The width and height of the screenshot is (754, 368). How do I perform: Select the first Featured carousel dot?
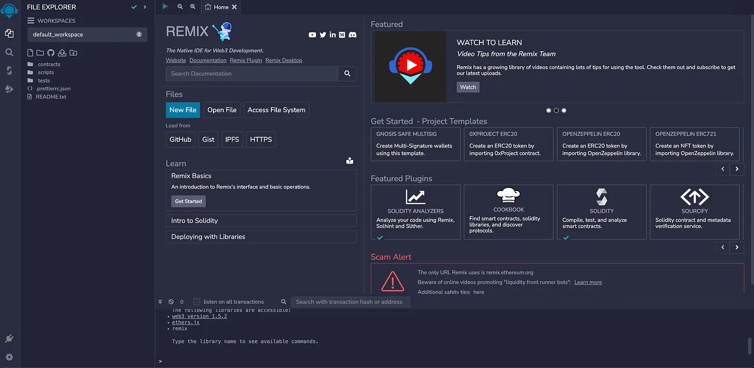[548, 110]
